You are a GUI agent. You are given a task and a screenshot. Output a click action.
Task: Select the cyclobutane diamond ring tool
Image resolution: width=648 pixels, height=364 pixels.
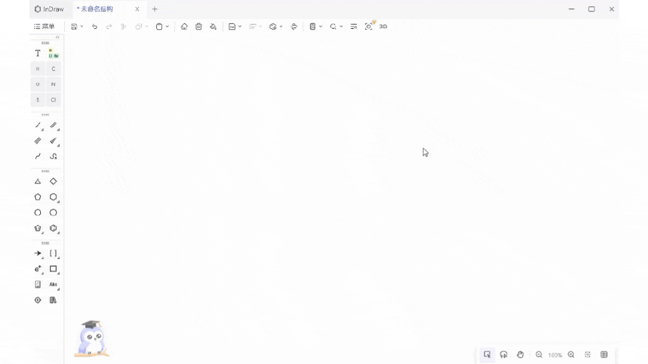(x=53, y=181)
